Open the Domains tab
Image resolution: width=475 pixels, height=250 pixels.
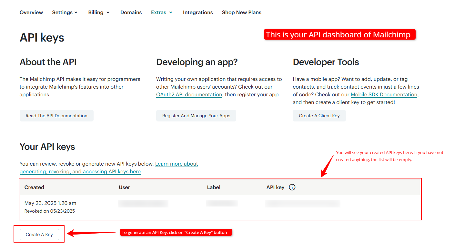click(131, 12)
